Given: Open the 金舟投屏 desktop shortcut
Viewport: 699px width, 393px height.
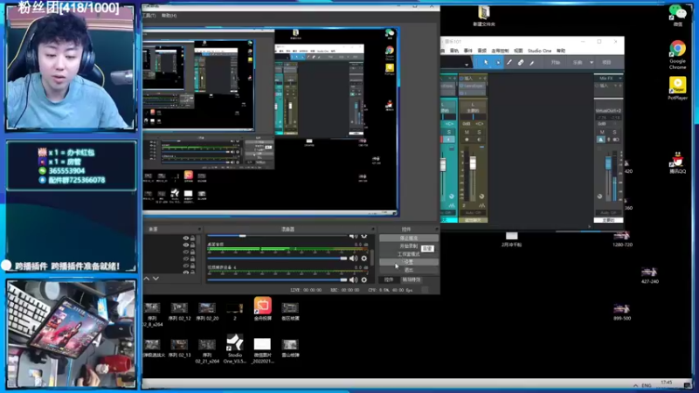Looking at the screenshot, I should tap(263, 309).
